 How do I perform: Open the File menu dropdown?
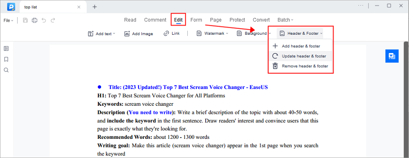[8, 20]
